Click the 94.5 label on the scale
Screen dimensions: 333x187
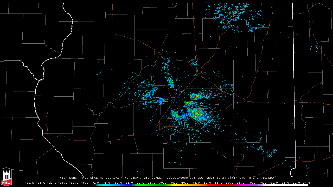pyautogui.click(x=306, y=183)
